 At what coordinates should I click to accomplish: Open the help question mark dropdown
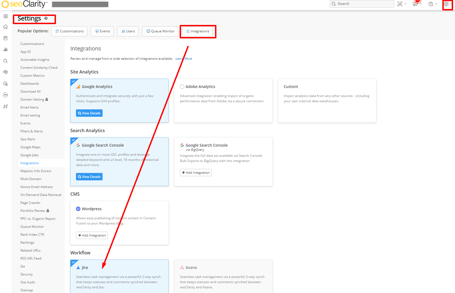[x=433, y=4]
